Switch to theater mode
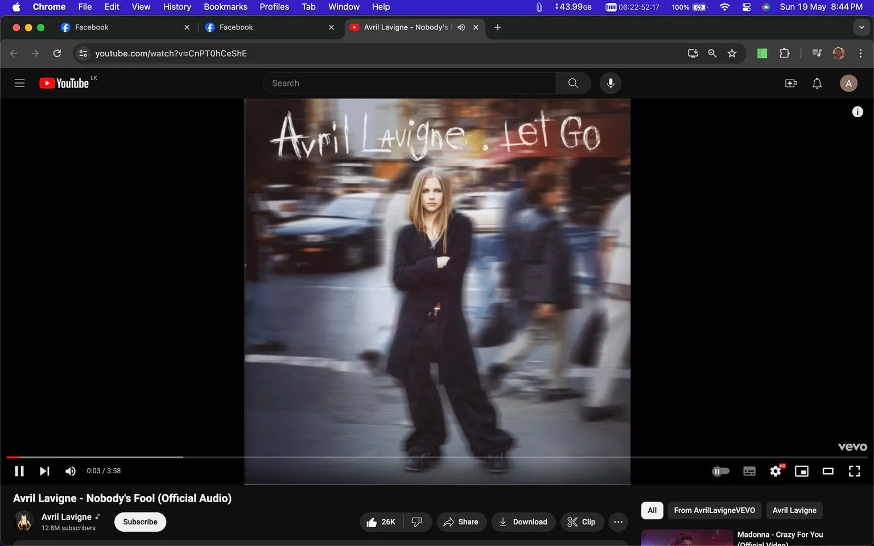 coord(828,471)
